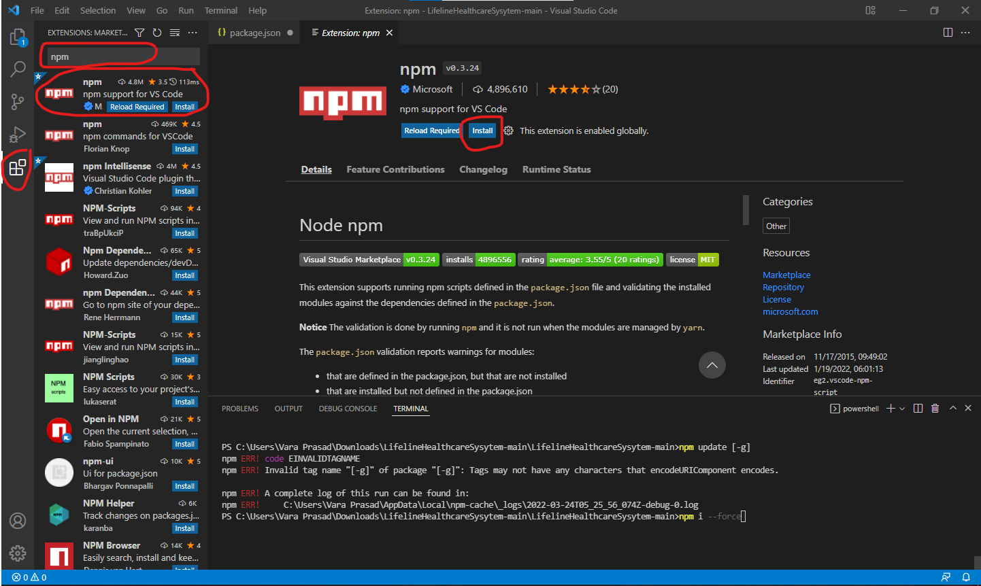Open the Search view in the activity bar
Image resolution: width=981 pixels, height=586 pixels.
click(x=18, y=69)
